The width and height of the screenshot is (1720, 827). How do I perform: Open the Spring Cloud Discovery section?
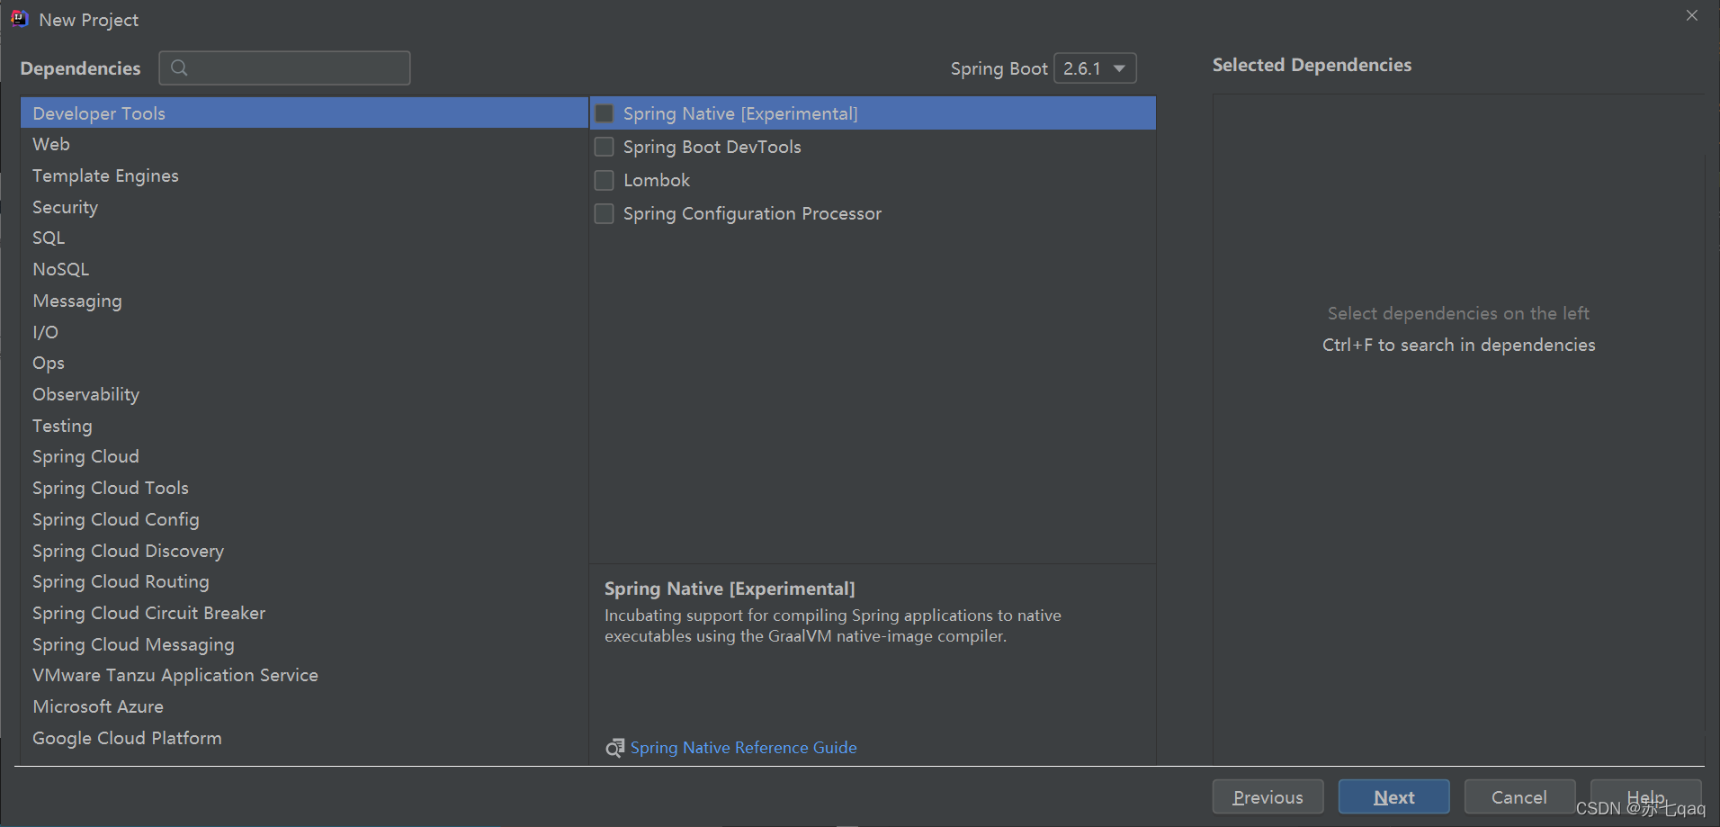tap(128, 550)
